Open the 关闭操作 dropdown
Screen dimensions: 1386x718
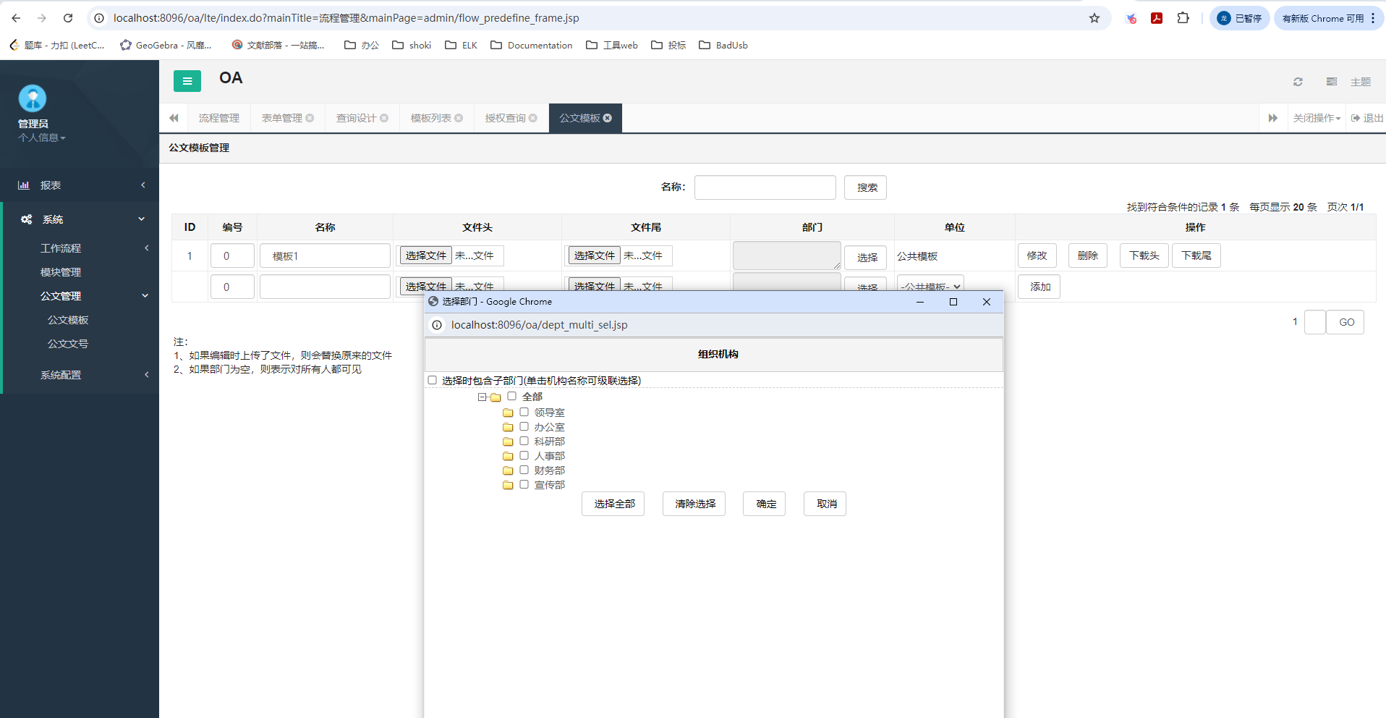coord(1317,118)
